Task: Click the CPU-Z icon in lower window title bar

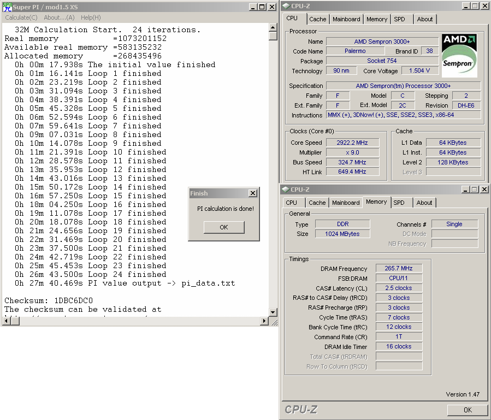Action: coord(286,190)
